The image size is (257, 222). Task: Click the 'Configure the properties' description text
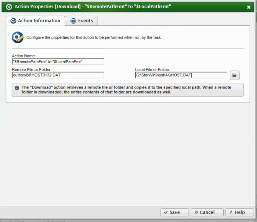(x=94, y=37)
